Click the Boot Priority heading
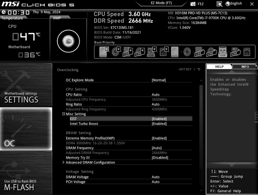This screenshot has width=258, height=195. point(104,42)
